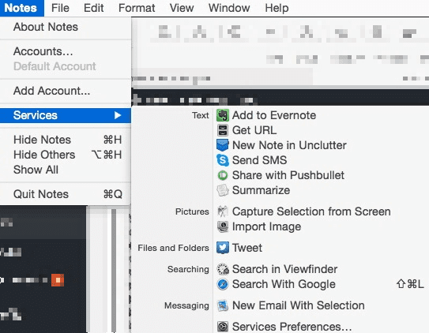
Task: Click the Skype icon beside Send SMS
Action: (x=223, y=160)
